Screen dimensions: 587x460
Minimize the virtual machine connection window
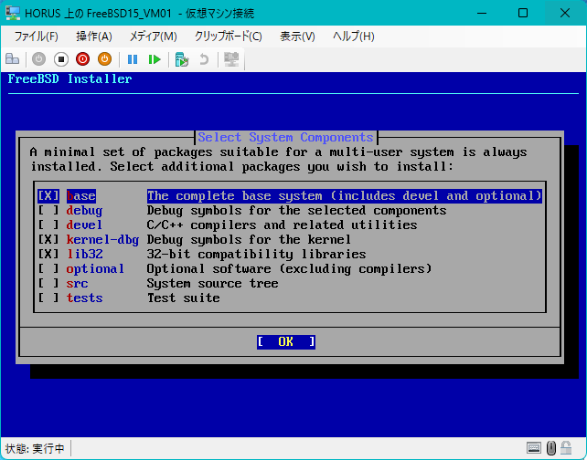coord(482,14)
